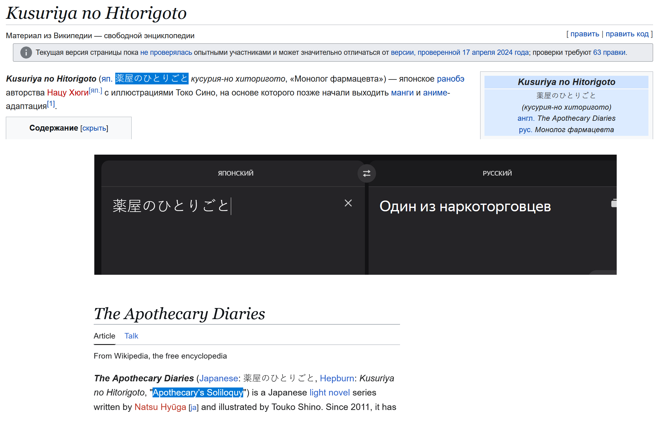Image resolution: width=662 pixels, height=426 pixels.
Task: Open the red Natsu Hyūga link
Action: pos(160,407)
